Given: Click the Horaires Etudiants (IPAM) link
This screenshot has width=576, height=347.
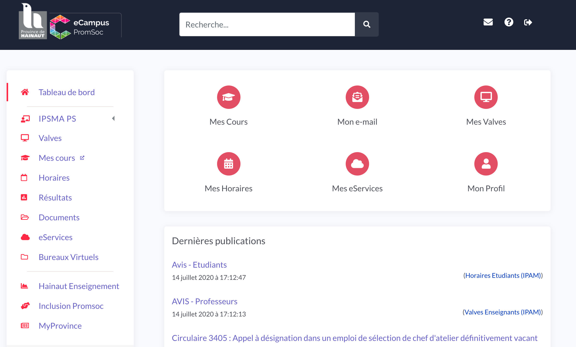Looking at the screenshot, I should 503,276.
